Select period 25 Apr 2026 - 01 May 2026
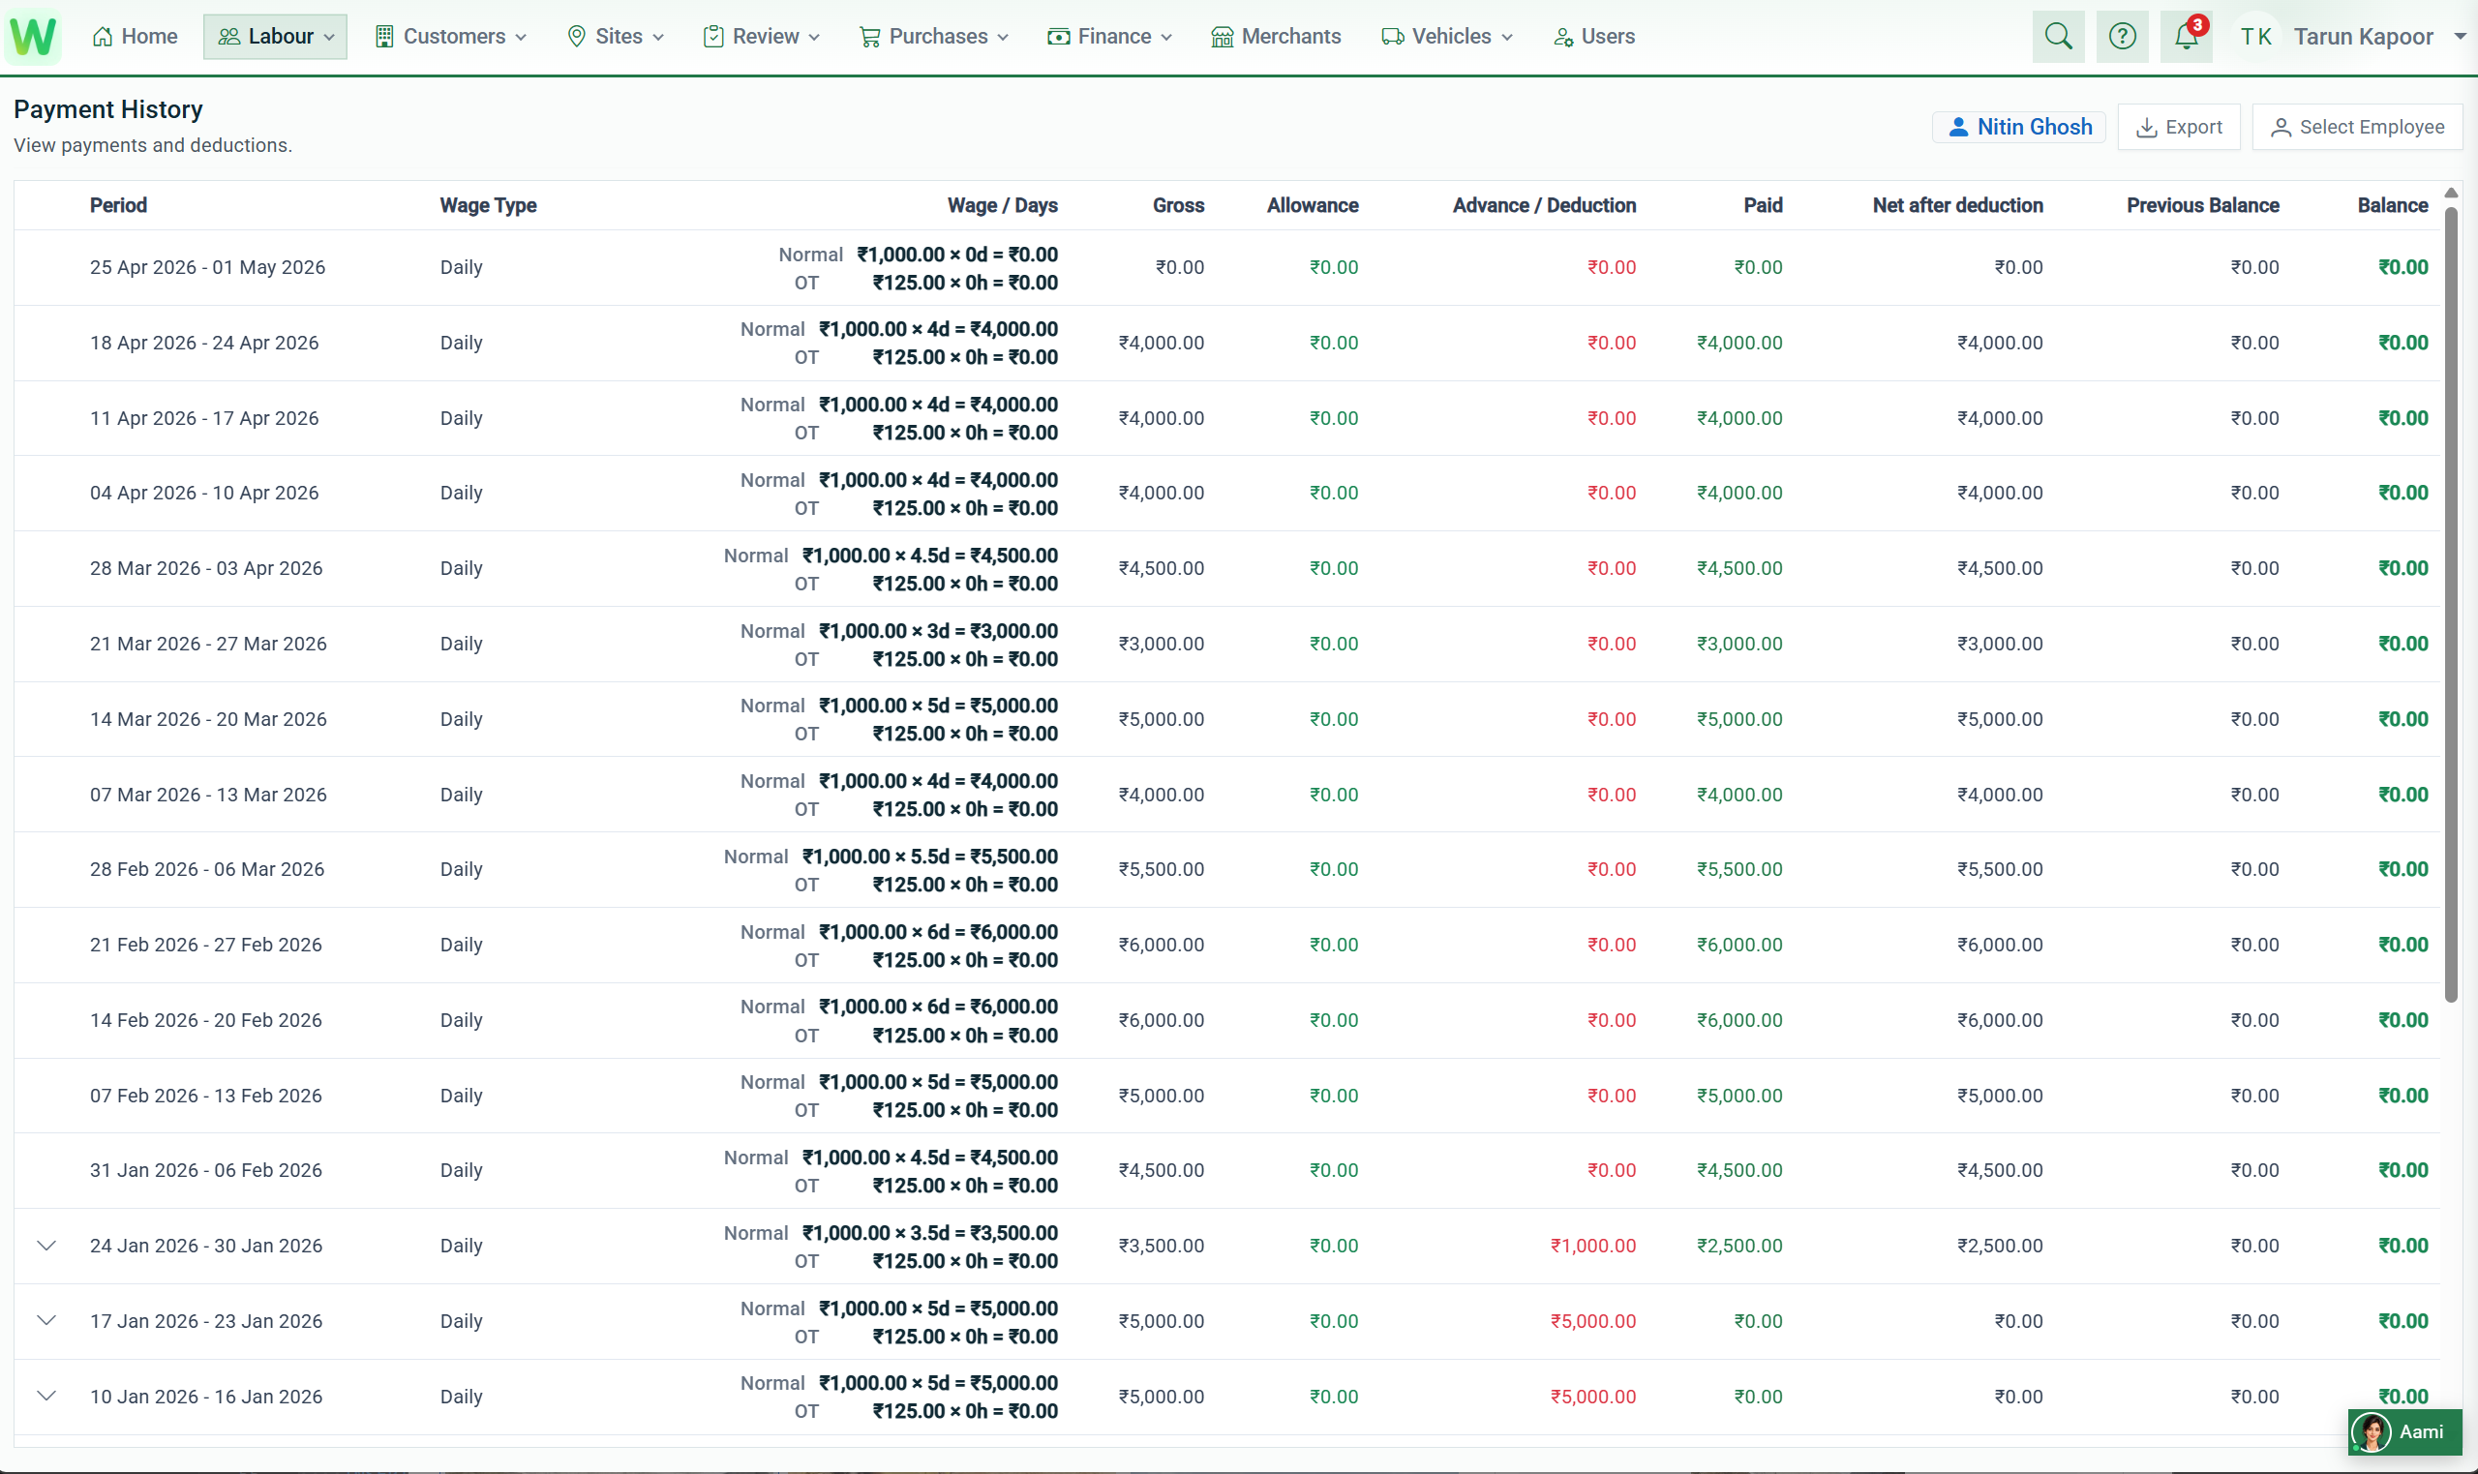Screen dimensions: 2478x1474 tap(207, 267)
